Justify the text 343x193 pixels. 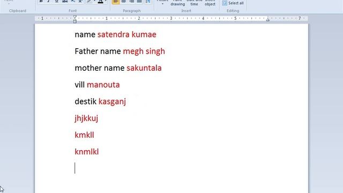coord(139,1)
